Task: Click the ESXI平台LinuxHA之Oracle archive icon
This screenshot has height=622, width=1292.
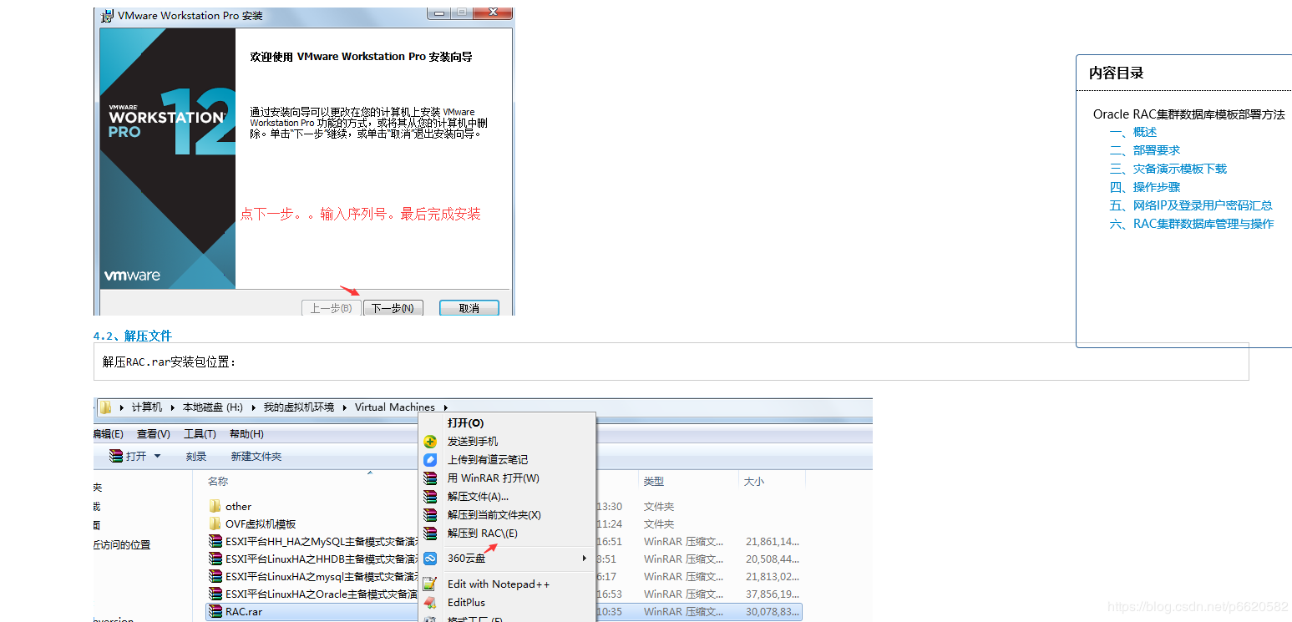Action: tap(215, 594)
